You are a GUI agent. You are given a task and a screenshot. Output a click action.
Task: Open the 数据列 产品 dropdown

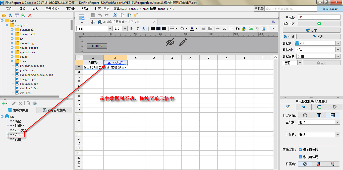click(x=338, y=50)
